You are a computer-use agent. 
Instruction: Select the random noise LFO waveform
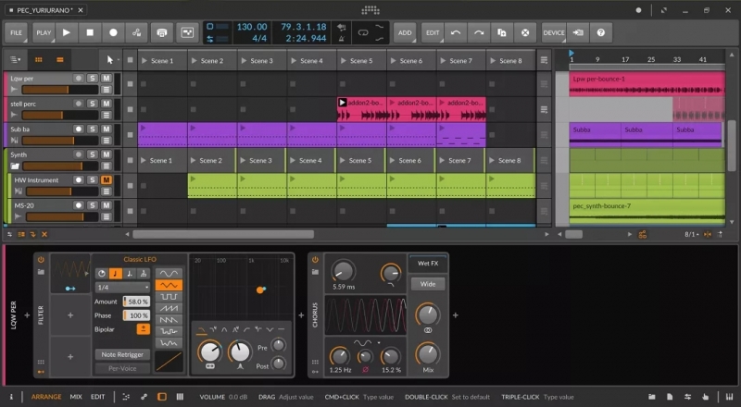point(169,343)
